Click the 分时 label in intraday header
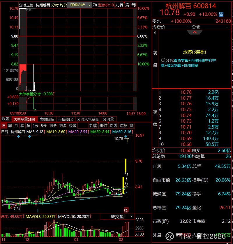Screen dimensions: 233x244 (x=55, y=5)
